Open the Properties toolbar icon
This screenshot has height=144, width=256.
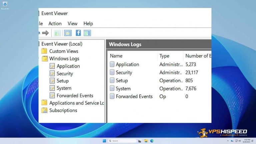click(x=68, y=33)
